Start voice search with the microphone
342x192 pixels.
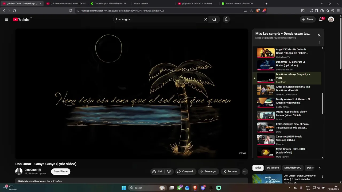coord(226,19)
